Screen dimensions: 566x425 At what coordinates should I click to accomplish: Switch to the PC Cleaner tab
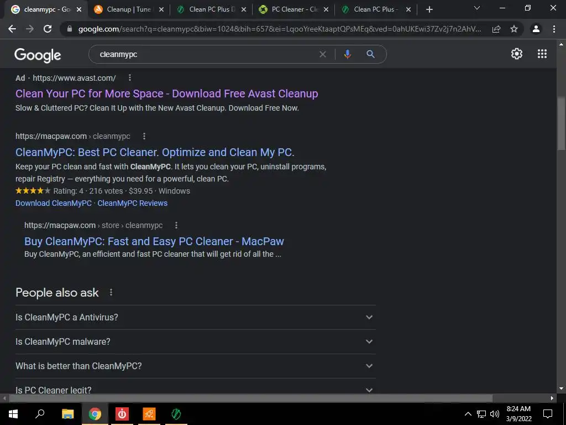(293, 10)
